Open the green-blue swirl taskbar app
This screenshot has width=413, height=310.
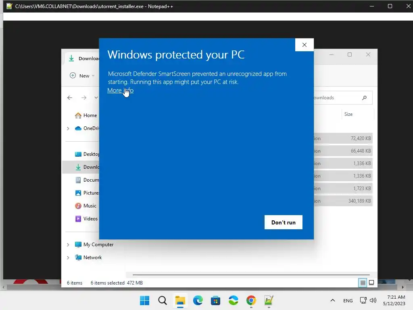pos(234,300)
